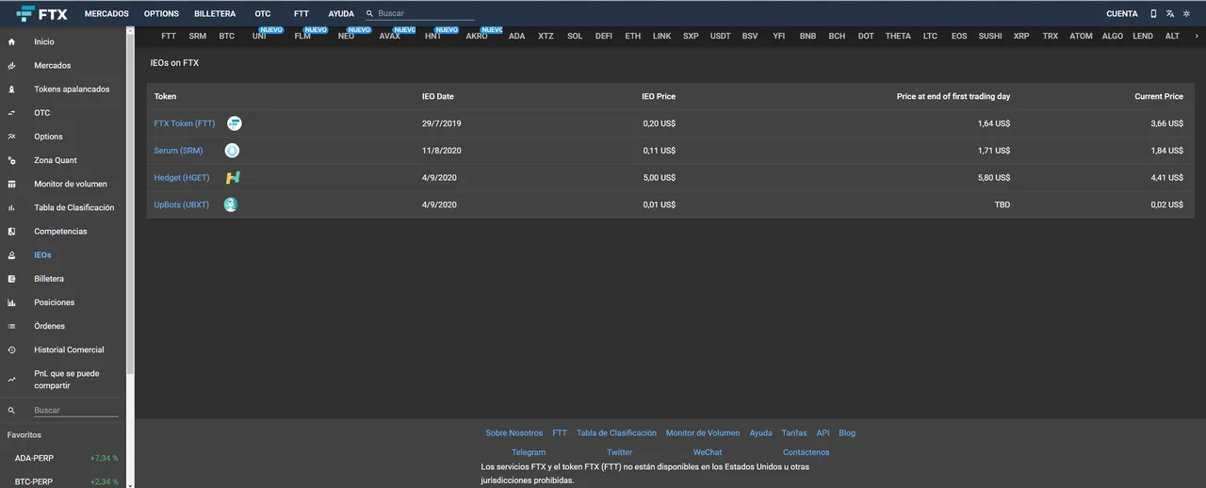Open the Tarifas footer link
This screenshot has height=488, width=1206.
pyautogui.click(x=794, y=433)
